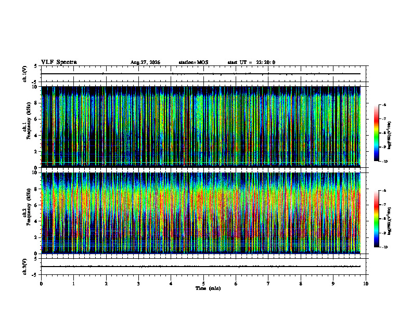Image resolution: width=412 pixels, height=318 pixels.
Task: Select the "Time (min)" x-axis label
Action: [x=208, y=288]
